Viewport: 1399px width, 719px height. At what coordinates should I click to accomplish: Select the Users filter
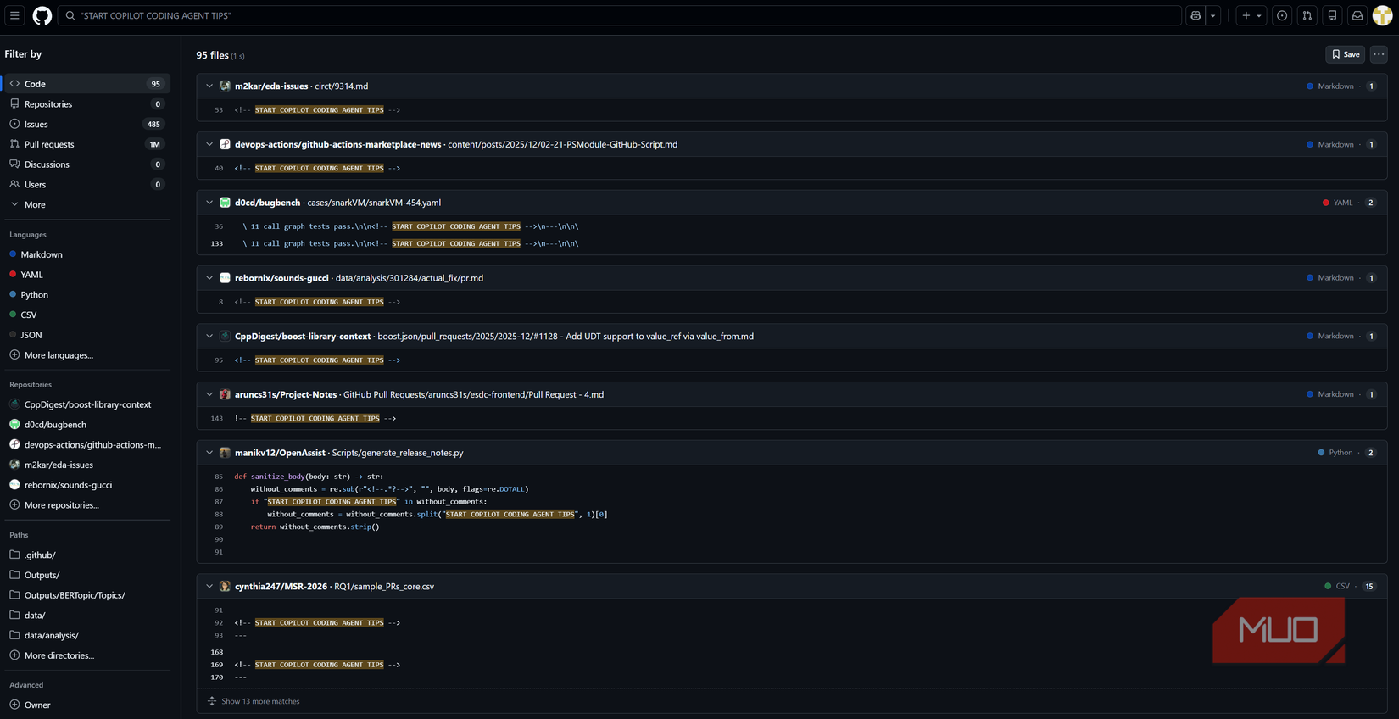pyautogui.click(x=87, y=185)
